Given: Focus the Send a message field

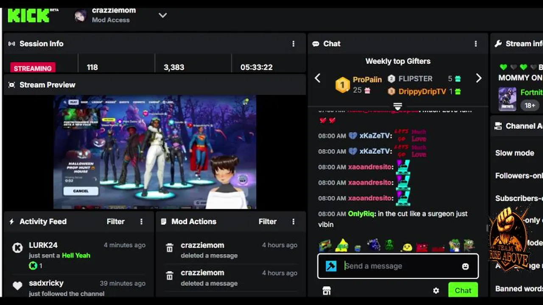Looking at the screenshot, I should point(399,266).
